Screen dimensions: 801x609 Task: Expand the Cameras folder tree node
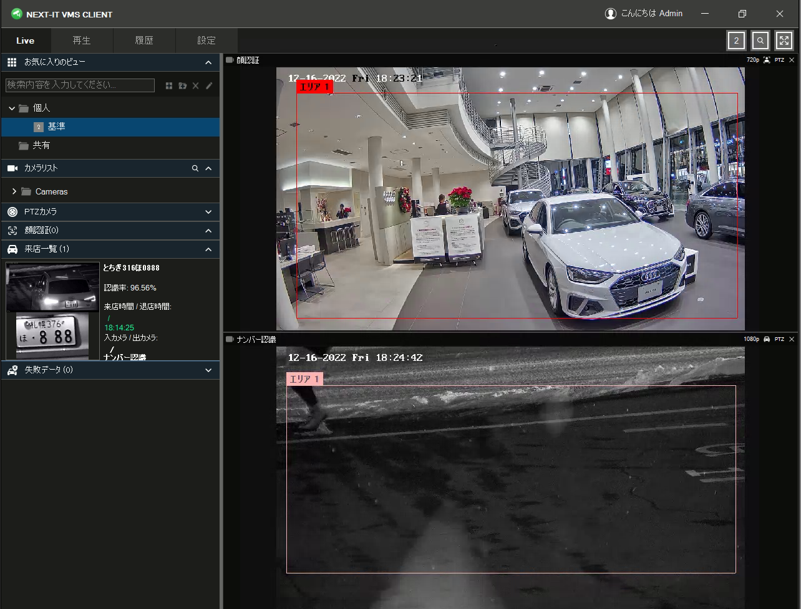(x=14, y=191)
